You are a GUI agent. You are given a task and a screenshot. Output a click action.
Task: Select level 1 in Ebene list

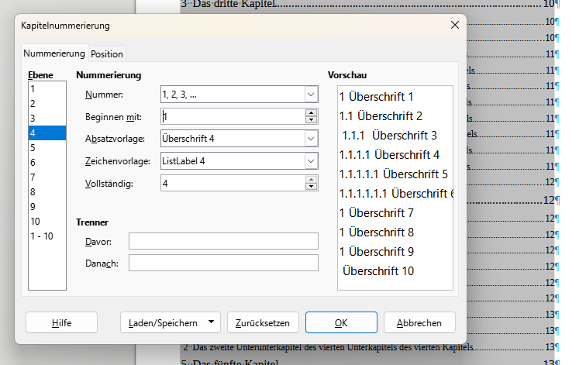(47, 89)
